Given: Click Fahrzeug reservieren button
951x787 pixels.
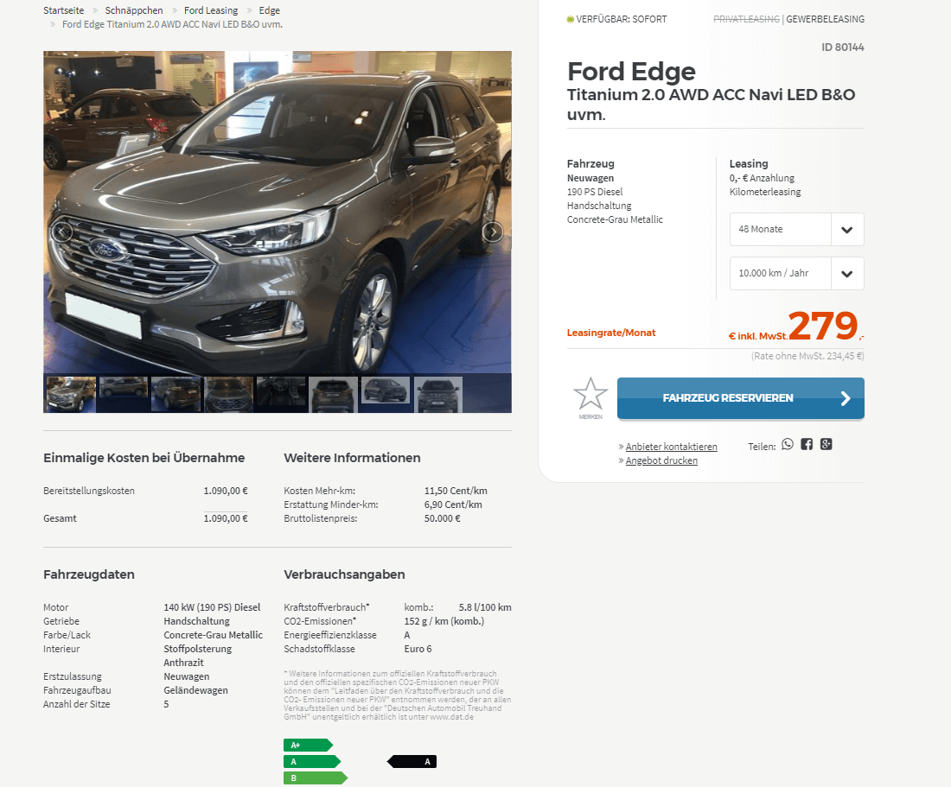Looking at the screenshot, I should (741, 398).
